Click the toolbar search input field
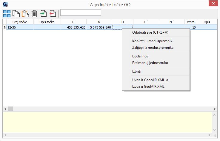The image size is (220, 141). 81,12
